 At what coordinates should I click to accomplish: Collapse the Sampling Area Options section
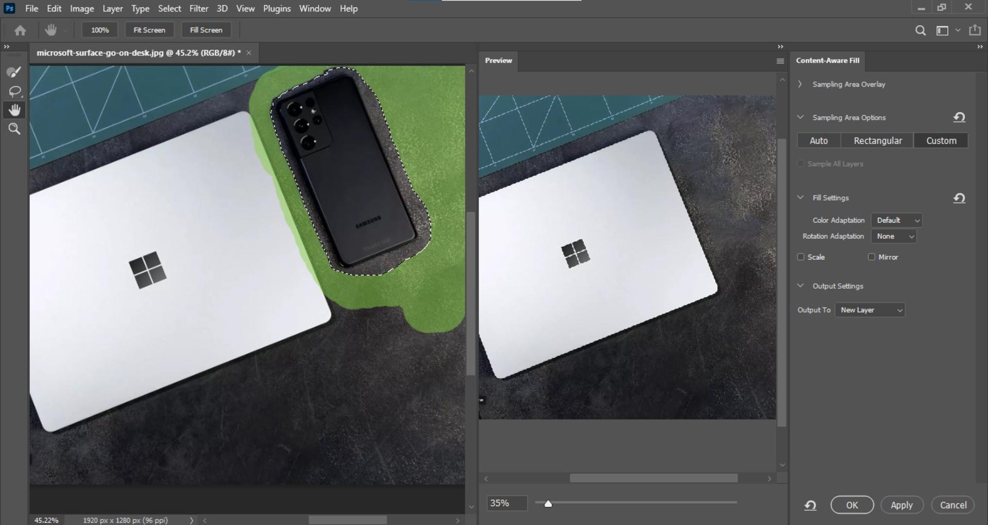(800, 117)
